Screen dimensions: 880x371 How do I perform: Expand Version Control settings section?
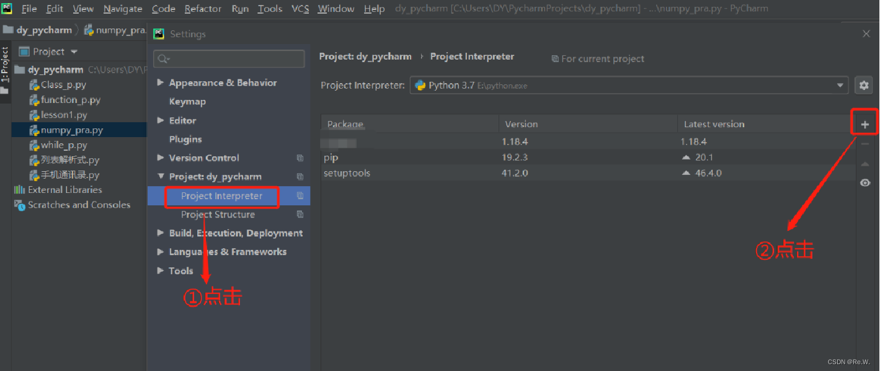(x=161, y=158)
